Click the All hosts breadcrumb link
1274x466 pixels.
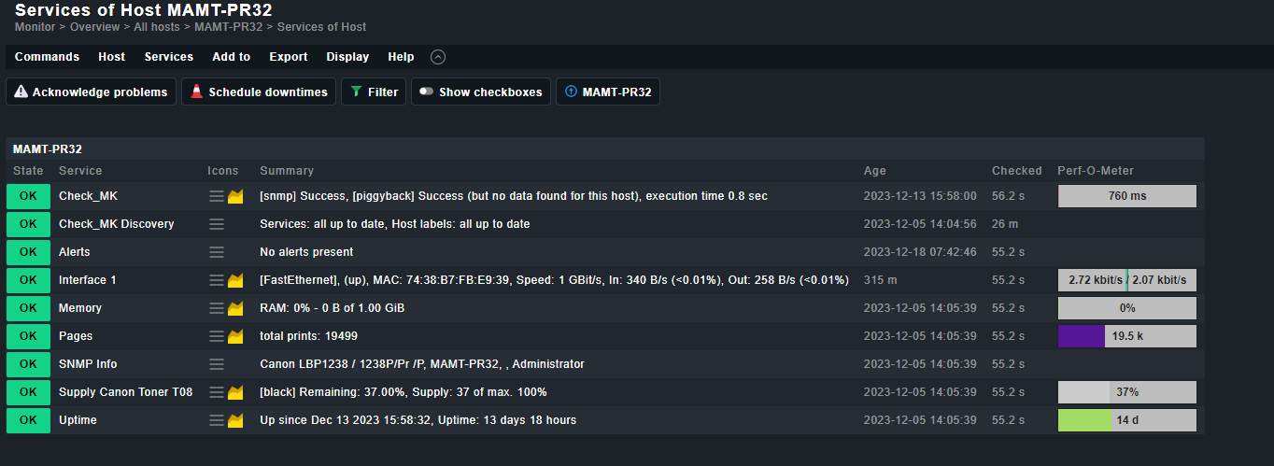pos(157,27)
